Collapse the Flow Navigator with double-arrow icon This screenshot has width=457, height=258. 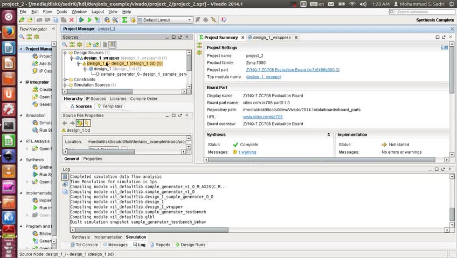[x=53, y=29]
